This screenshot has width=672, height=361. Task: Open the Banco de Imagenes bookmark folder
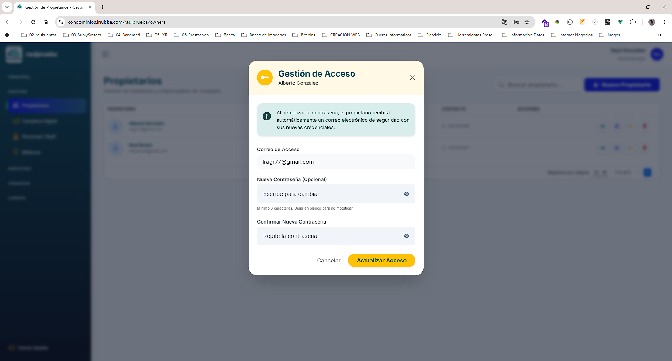pos(264,35)
